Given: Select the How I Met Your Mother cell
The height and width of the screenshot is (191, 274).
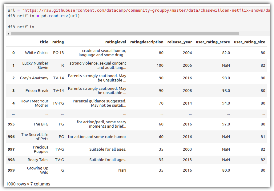Looking at the screenshot, I should pyautogui.click(x=34, y=103).
